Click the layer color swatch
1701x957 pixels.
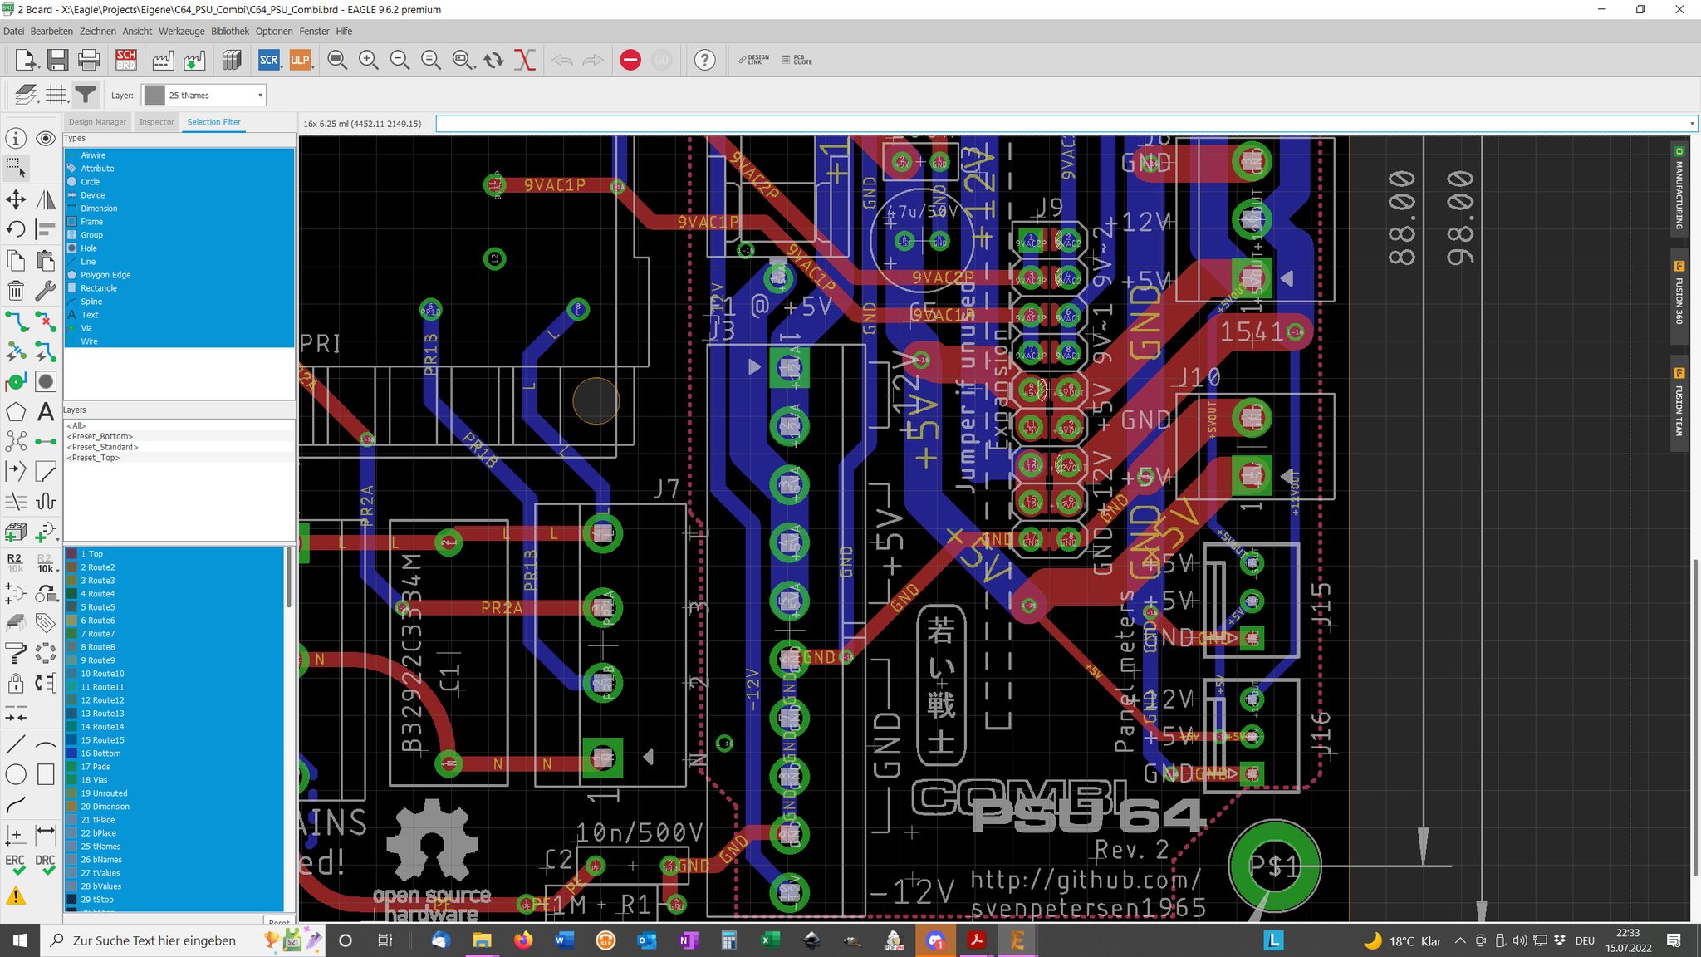[154, 95]
